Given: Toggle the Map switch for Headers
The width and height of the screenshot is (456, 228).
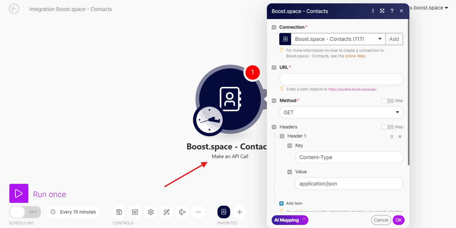Looking at the screenshot, I should 388,127.
